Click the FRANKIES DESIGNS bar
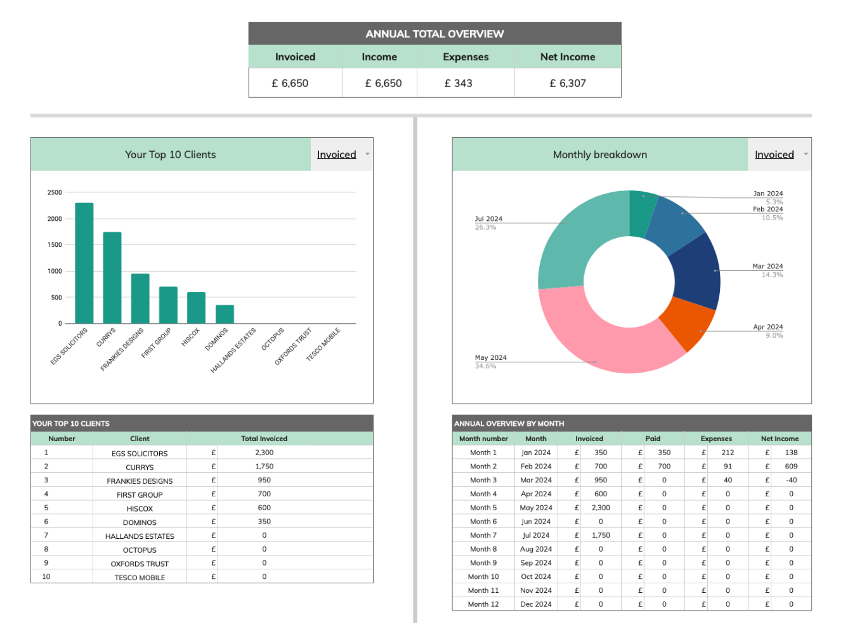843x636 pixels. pyautogui.click(x=140, y=299)
